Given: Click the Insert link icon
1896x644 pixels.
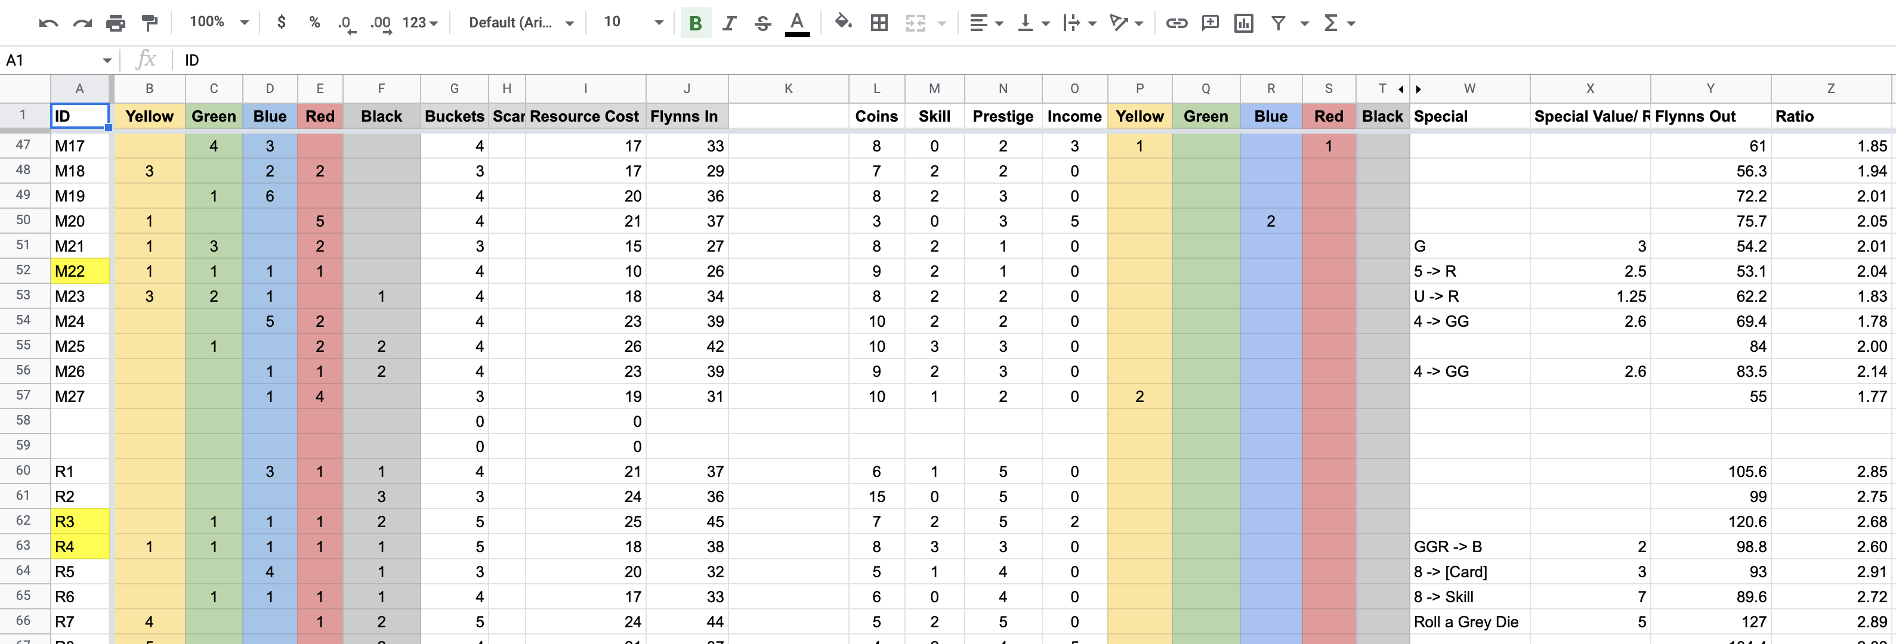Looking at the screenshot, I should click(x=1176, y=23).
